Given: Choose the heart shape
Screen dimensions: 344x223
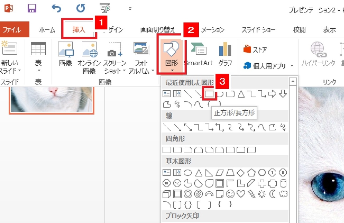Looking at the screenshot, I should (x=241, y=194).
